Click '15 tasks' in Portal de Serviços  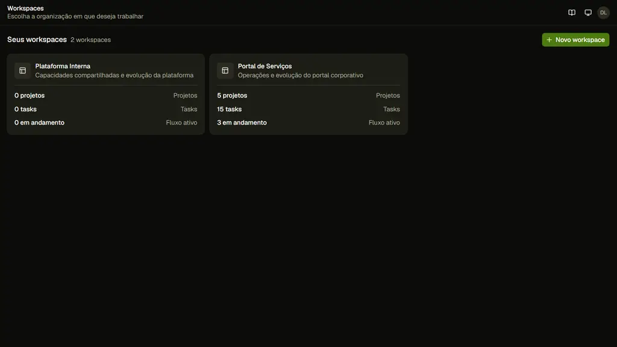[x=230, y=109]
